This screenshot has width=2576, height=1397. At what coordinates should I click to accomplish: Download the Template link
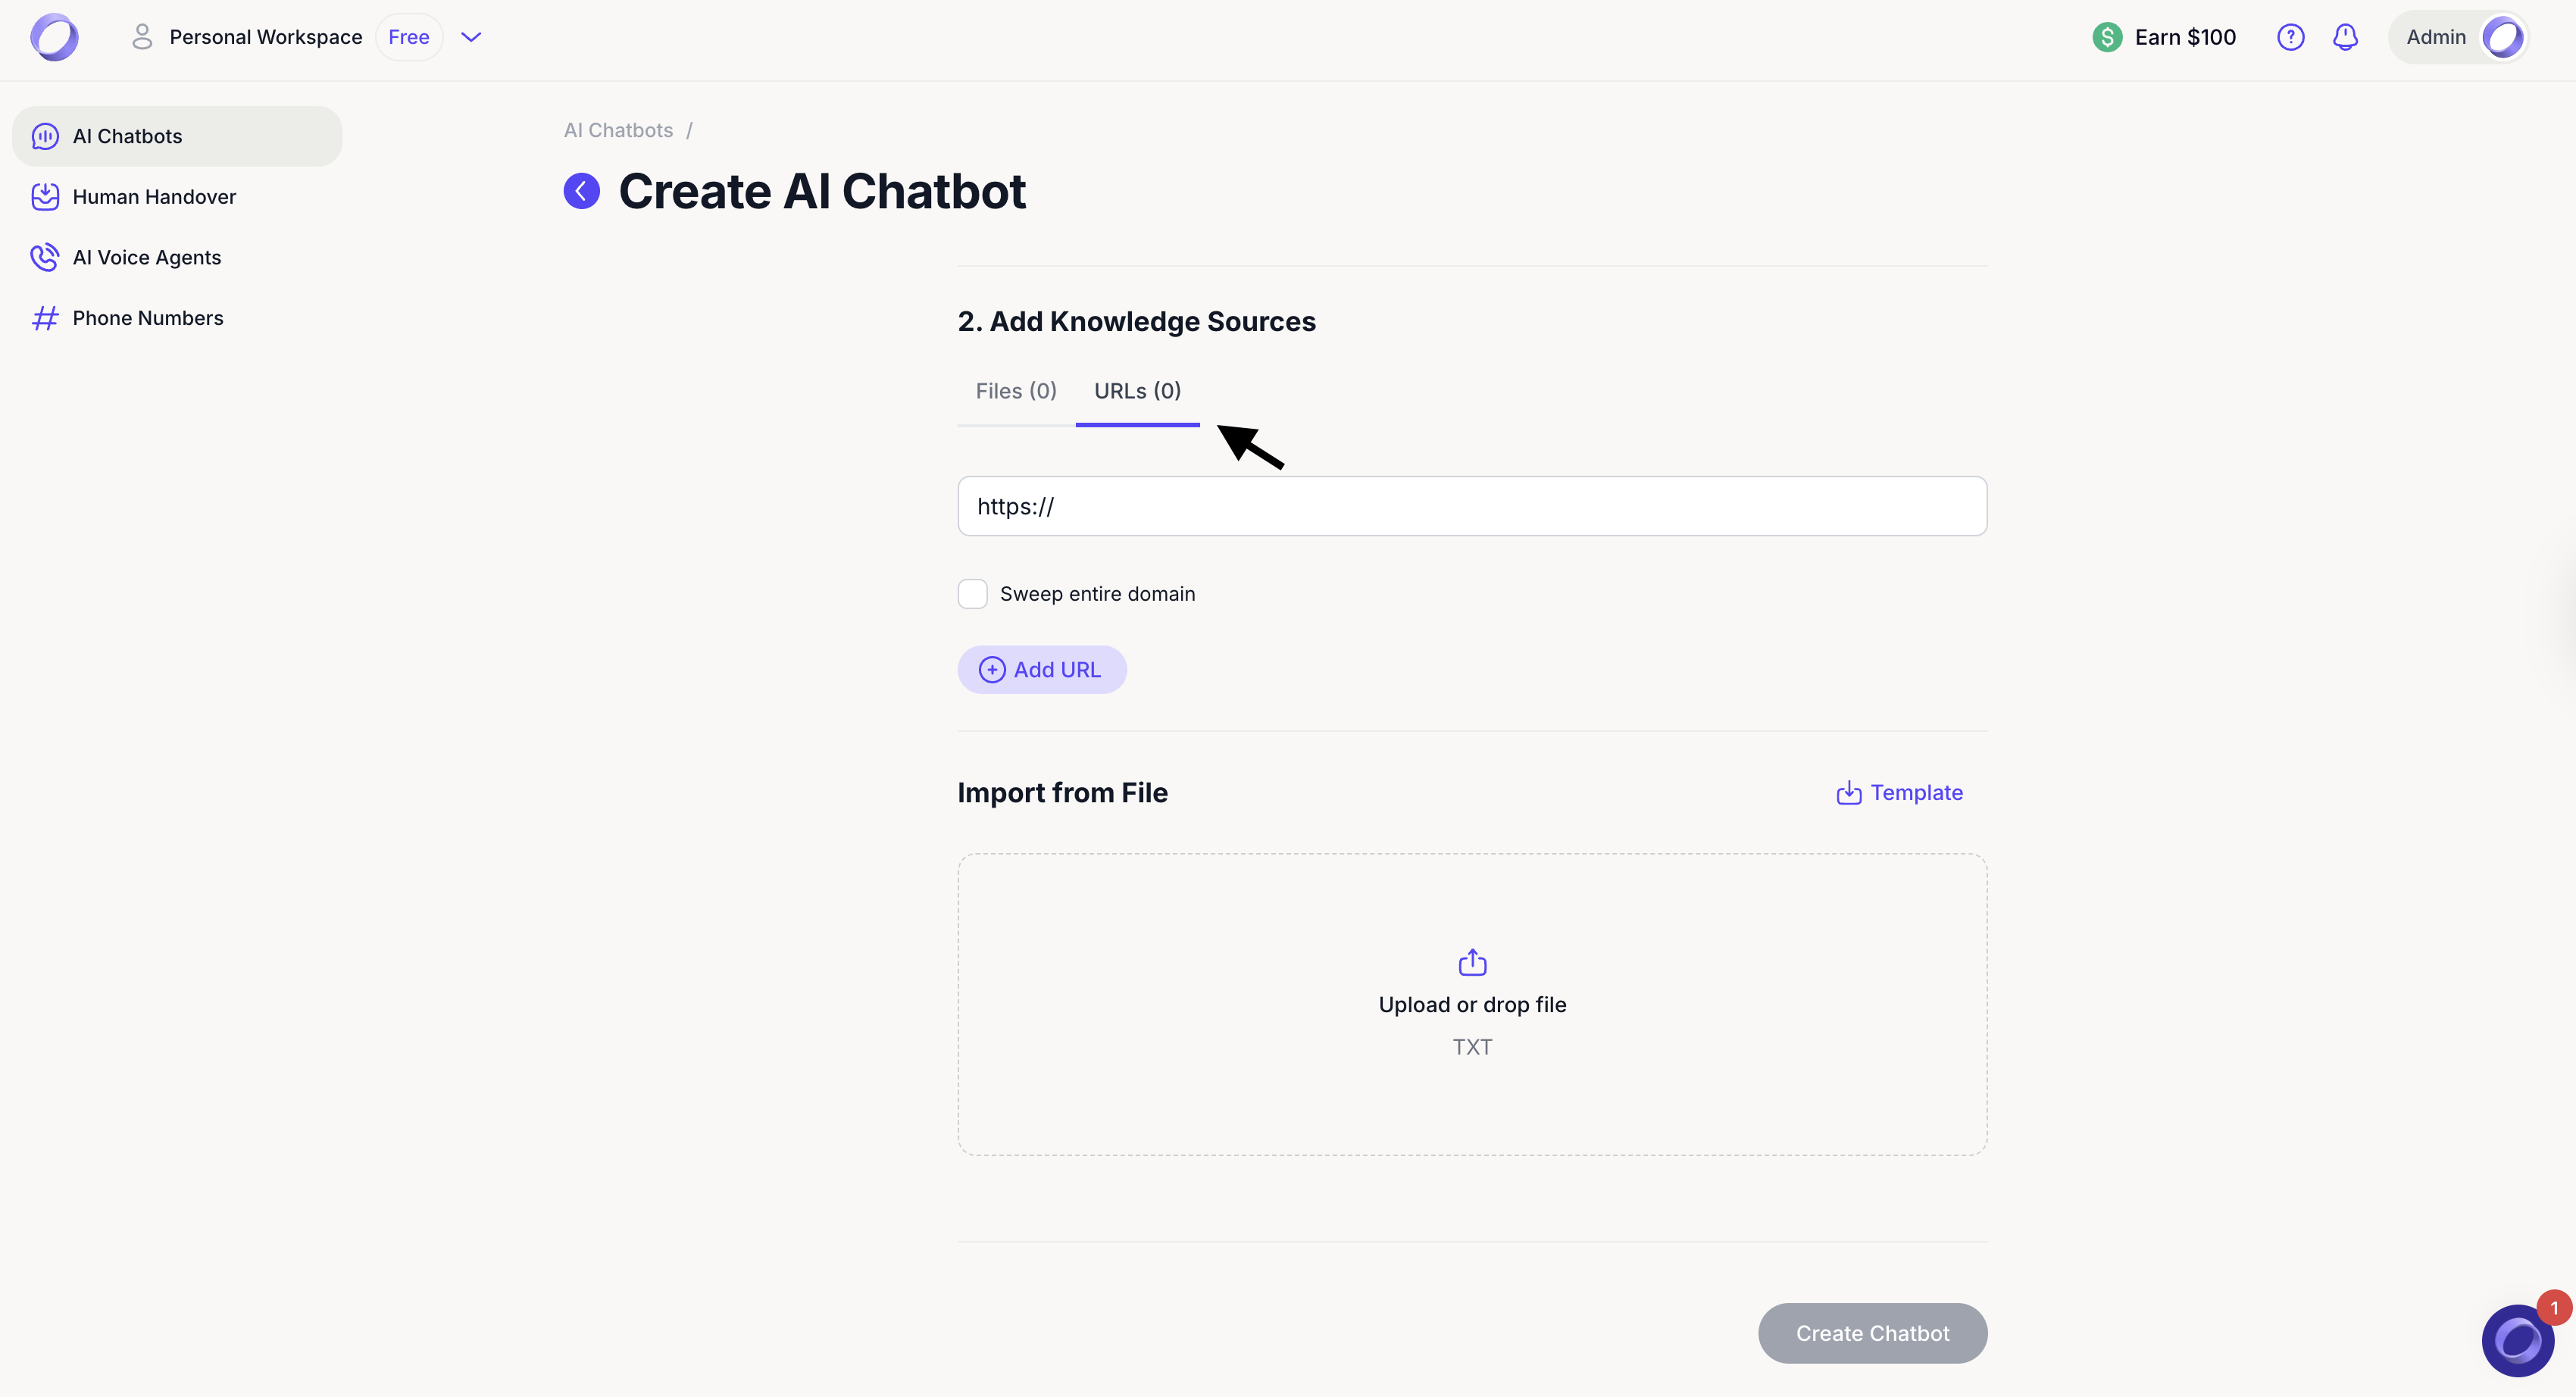(1899, 792)
